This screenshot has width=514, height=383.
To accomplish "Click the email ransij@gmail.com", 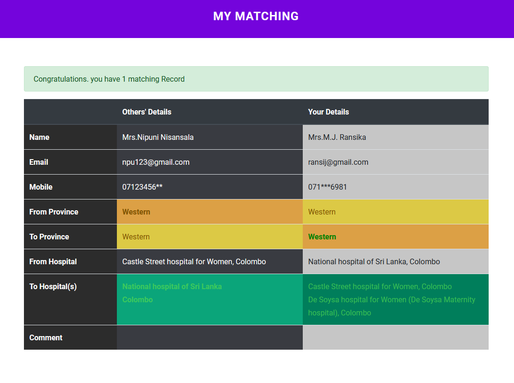I will pos(338,162).
